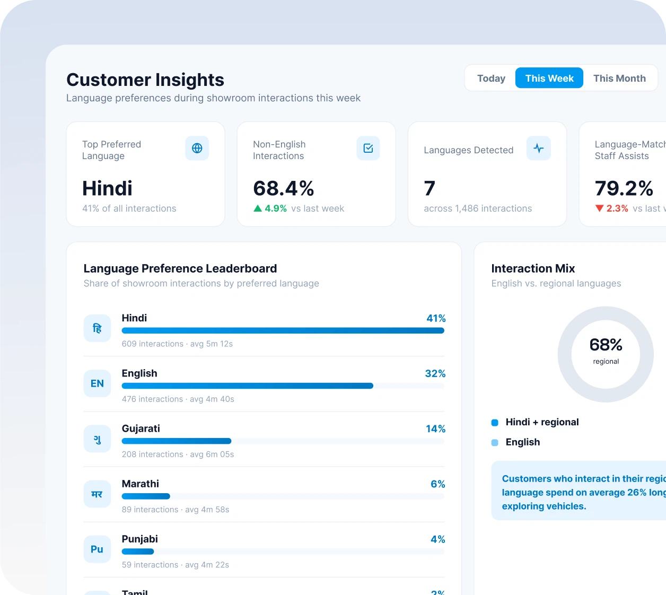Click the Gujarati language name
Screen dimensions: 666x595
tap(141, 428)
